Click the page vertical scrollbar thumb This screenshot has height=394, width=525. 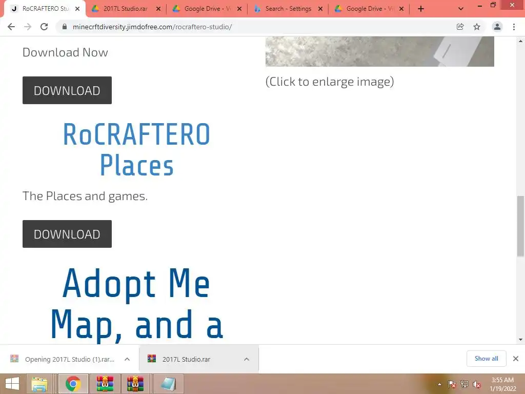pyautogui.click(x=521, y=226)
